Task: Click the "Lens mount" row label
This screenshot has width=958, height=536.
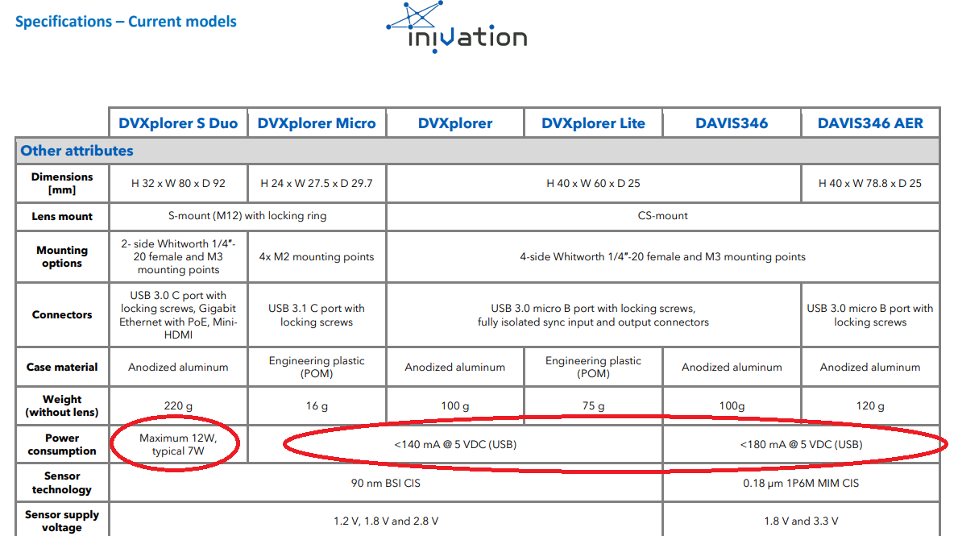Action: (x=62, y=216)
